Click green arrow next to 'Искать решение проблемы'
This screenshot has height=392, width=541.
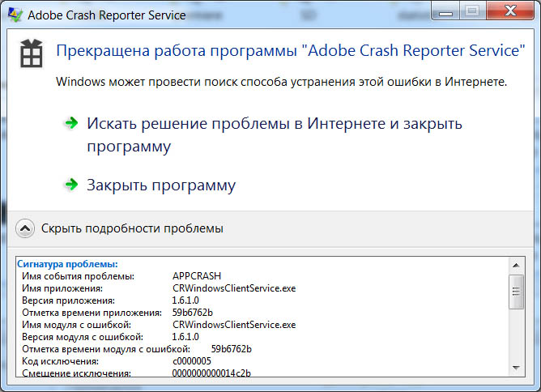(71, 123)
